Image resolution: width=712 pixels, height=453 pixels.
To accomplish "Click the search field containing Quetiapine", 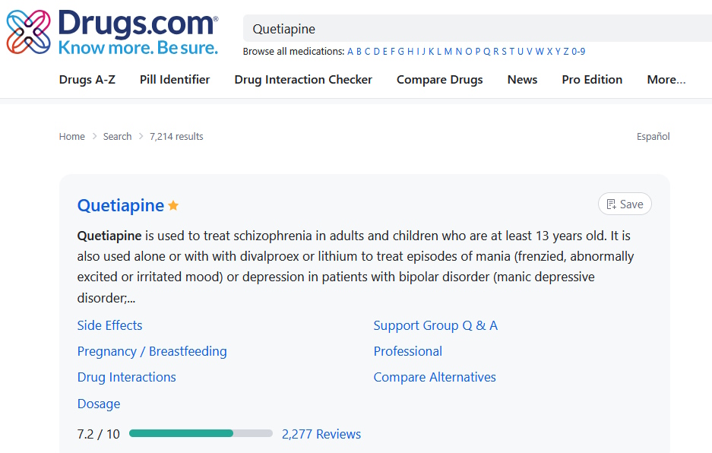I will [x=477, y=29].
